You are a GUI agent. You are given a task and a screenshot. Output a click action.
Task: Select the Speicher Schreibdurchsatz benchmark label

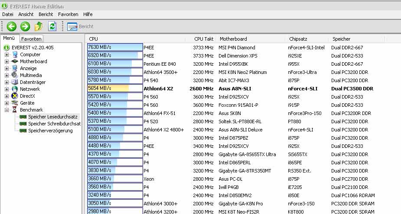pos(54,124)
